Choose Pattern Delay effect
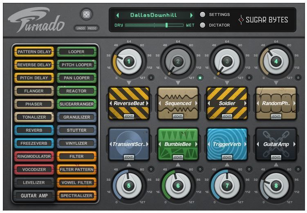This screenshot has height=213, width=307. click(34, 52)
